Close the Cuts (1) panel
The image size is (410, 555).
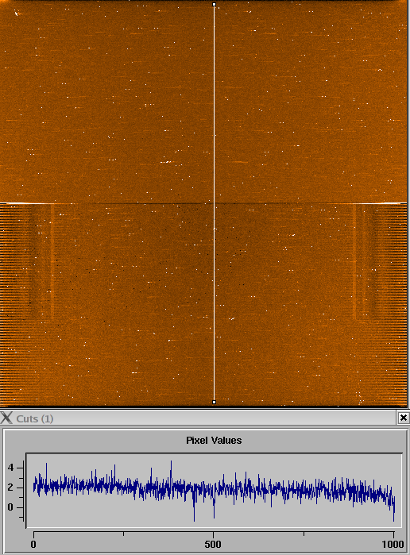[x=404, y=418]
